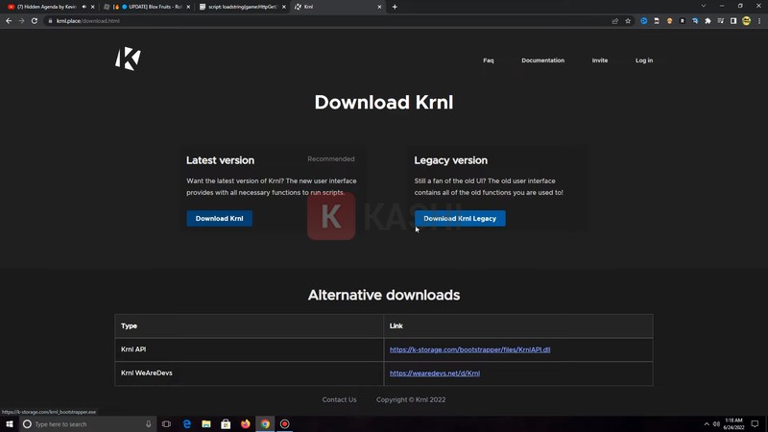Click the browser forward arrow
Viewport: 768px width, 432px height.
tap(21, 21)
